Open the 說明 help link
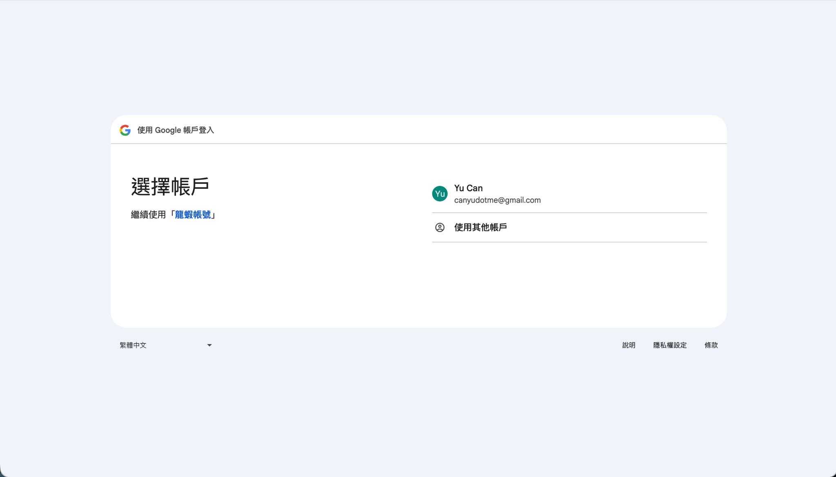This screenshot has width=836, height=477. click(x=629, y=345)
